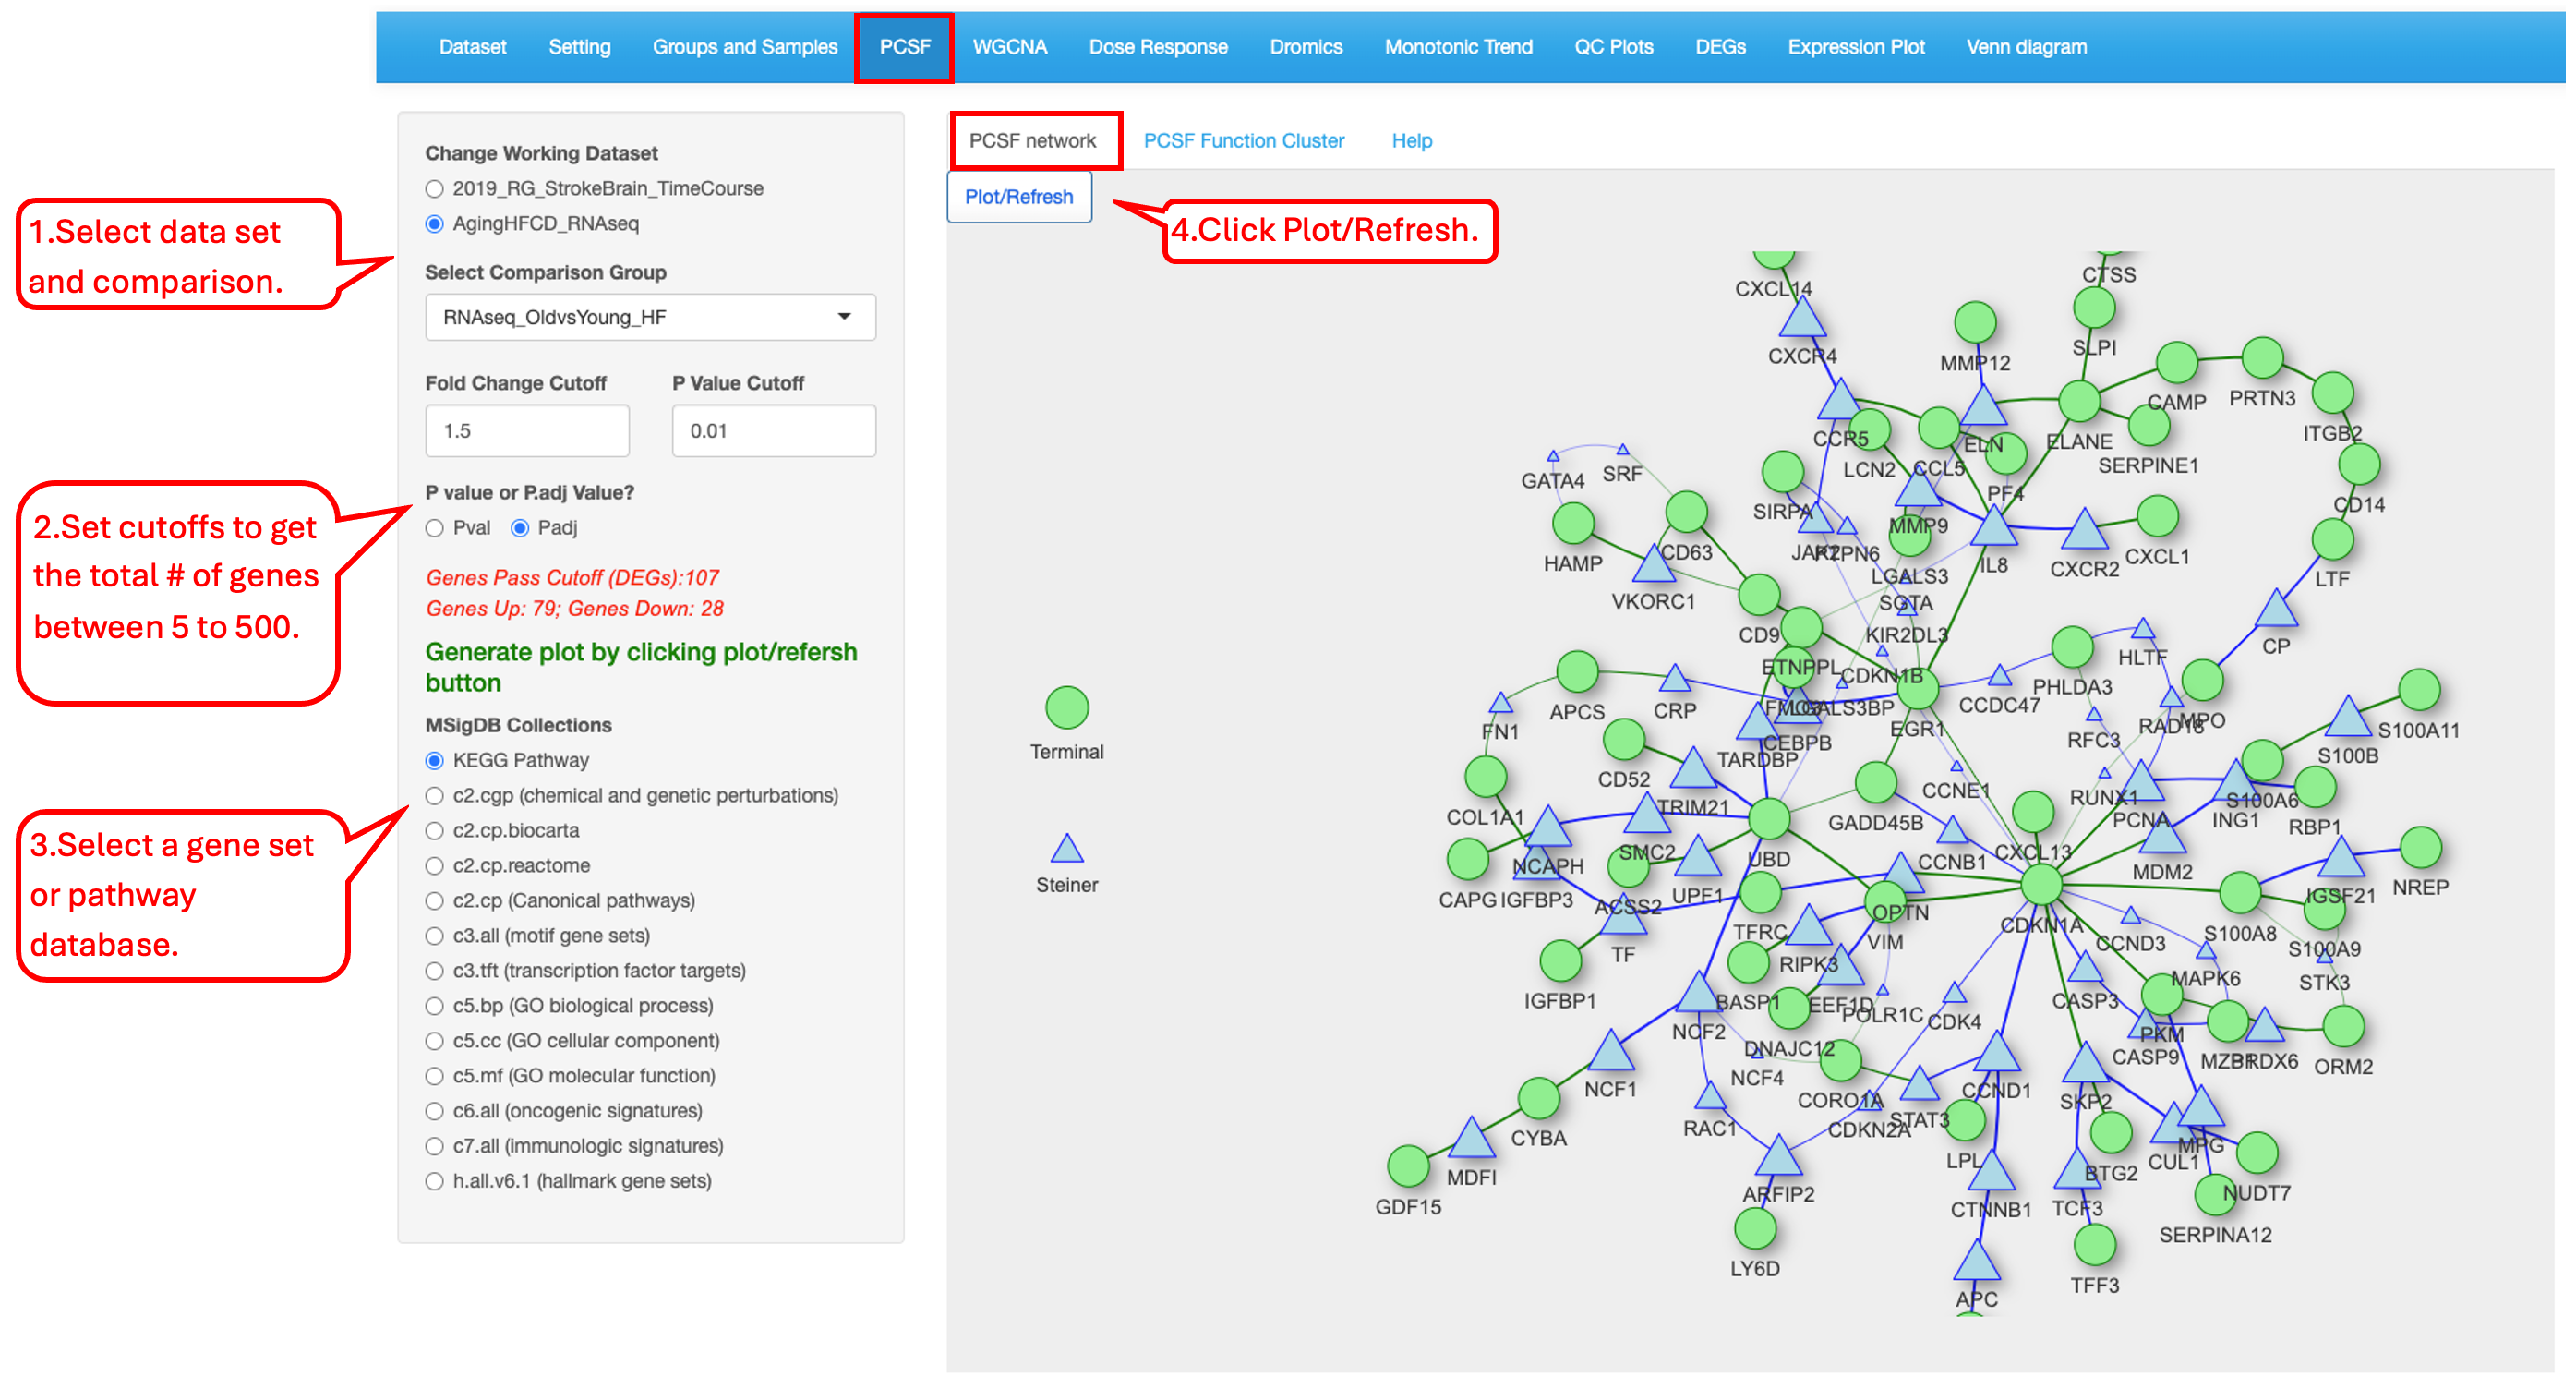Select 2019_RG_StrokeBrain_TimeCourse dataset radio
This screenshot has height=1389, width=2576.
(x=434, y=189)
